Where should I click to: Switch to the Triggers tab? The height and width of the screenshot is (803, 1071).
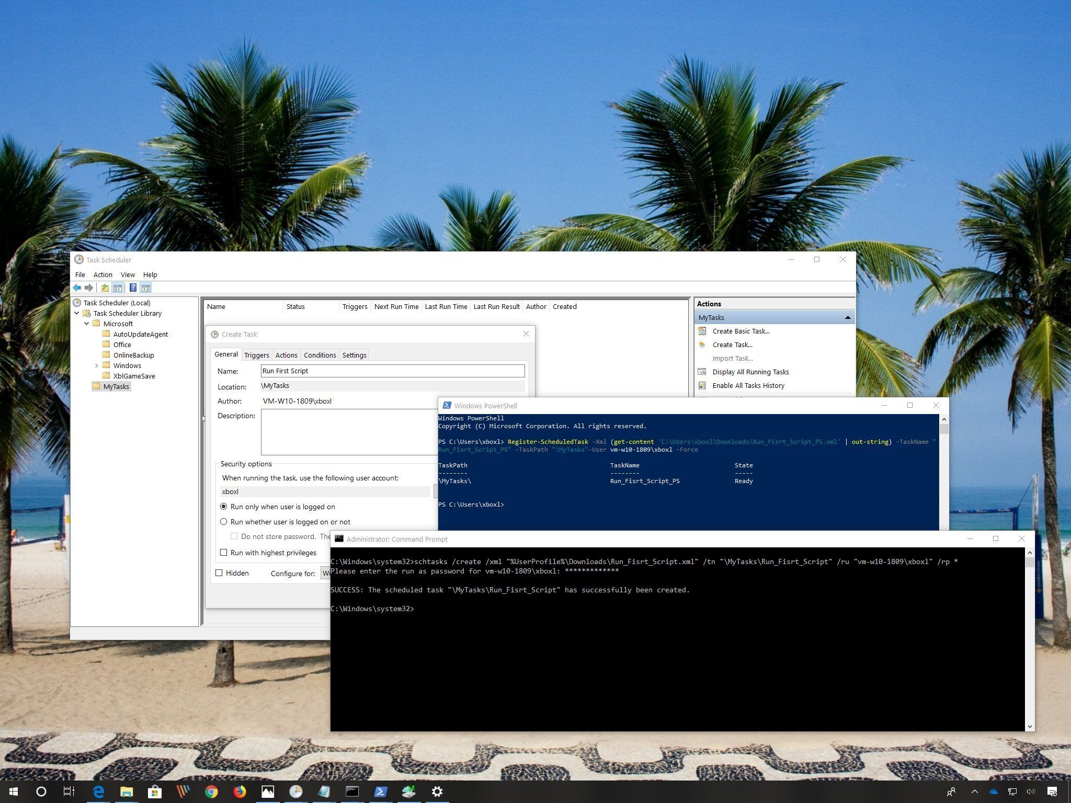point(257,355)
